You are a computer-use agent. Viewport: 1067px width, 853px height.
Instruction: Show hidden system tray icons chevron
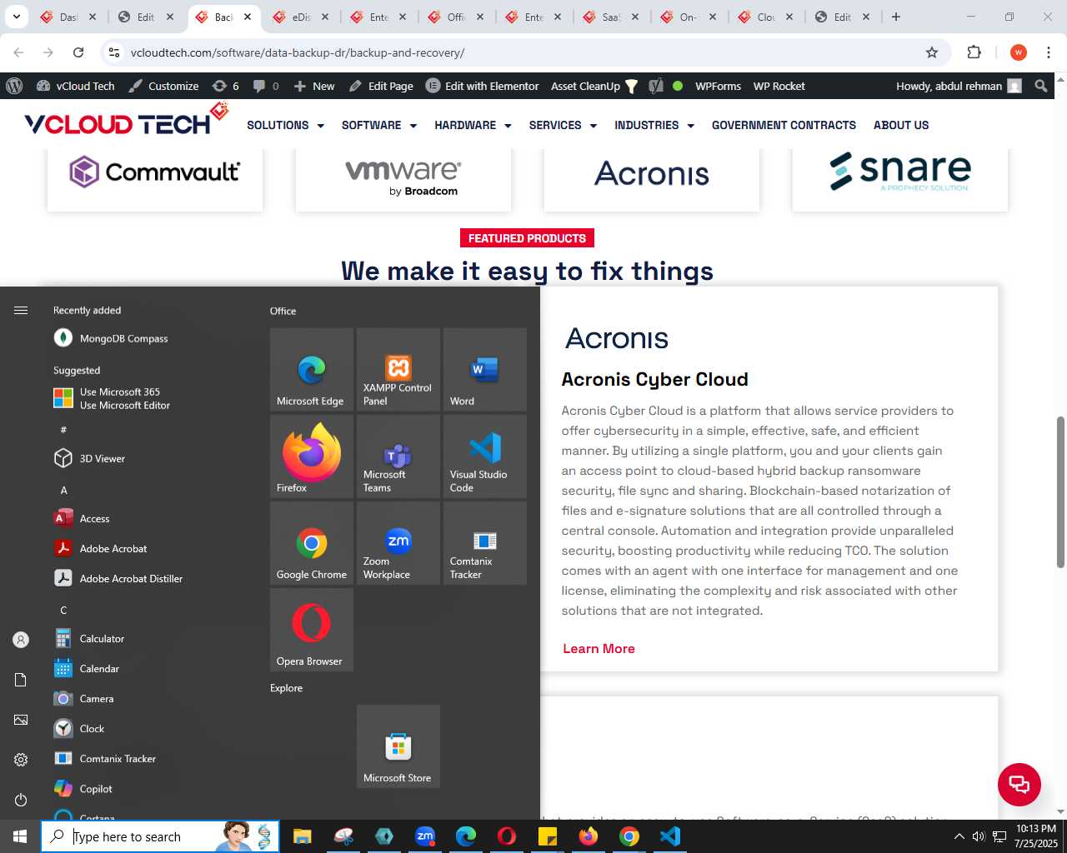pyautogui.click(x=959, y=836)
